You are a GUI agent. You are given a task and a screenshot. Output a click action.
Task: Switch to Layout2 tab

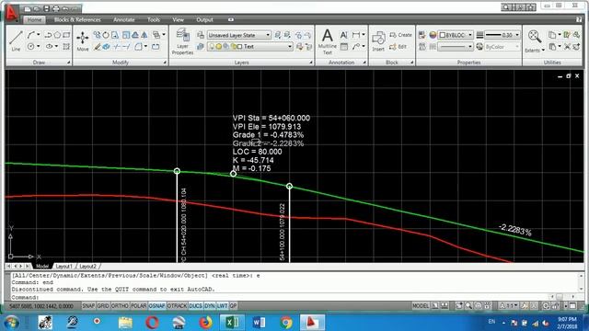88,266
